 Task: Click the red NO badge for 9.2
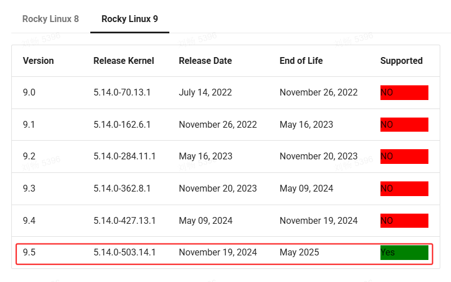coord(404,157)
